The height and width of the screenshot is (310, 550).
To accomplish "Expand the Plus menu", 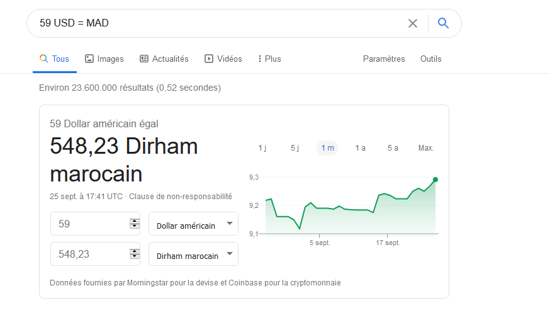I will (269, 59).
